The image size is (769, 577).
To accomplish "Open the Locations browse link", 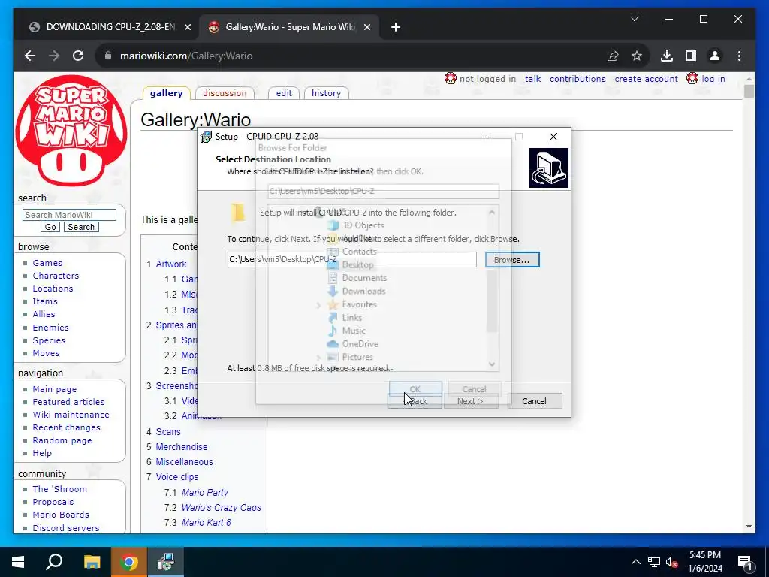I will tap(53, 288).
